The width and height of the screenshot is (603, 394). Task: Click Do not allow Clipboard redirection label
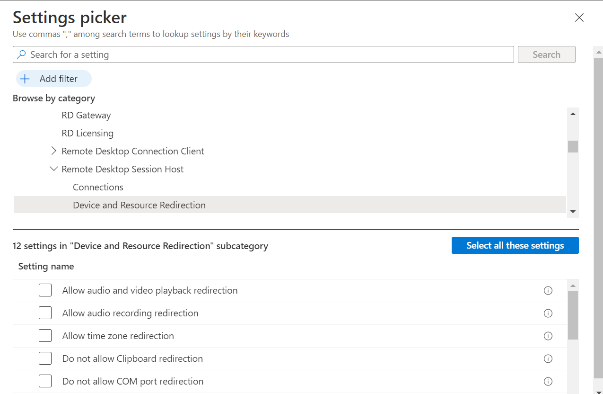pos(132,358)
